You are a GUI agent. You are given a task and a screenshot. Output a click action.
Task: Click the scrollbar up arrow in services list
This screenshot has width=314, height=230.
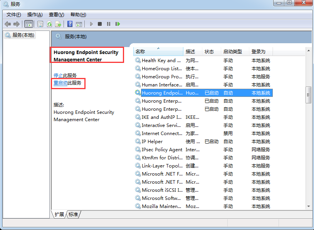point(309,51)
